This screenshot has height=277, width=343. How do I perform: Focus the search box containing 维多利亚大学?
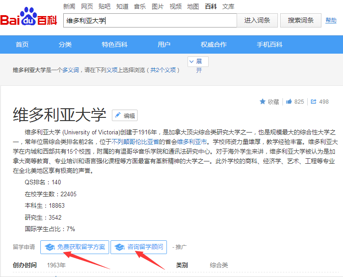(x=150, y=20)
